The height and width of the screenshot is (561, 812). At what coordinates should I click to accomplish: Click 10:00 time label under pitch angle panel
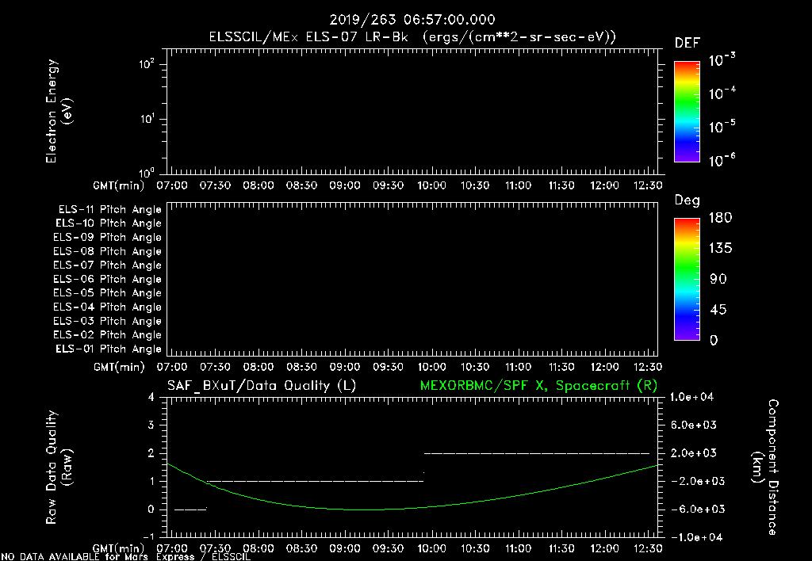pyautogui.click(x=431, y=367)
